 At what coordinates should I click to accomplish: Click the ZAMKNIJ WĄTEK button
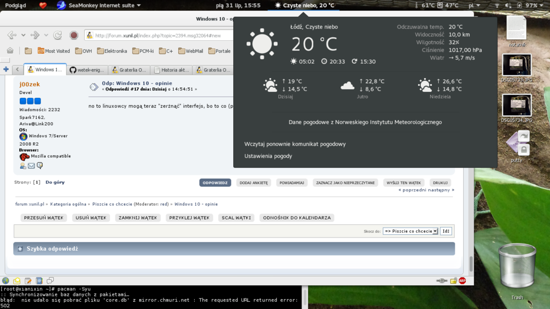(138, 218)
